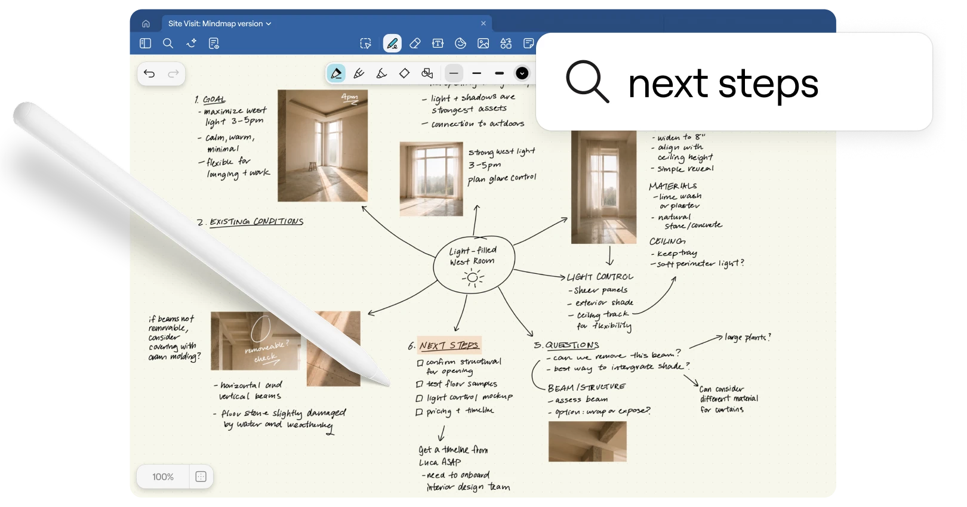
Task: Click 'Get a timeline from Luca ASAP' note
Action: pos(453,456)
